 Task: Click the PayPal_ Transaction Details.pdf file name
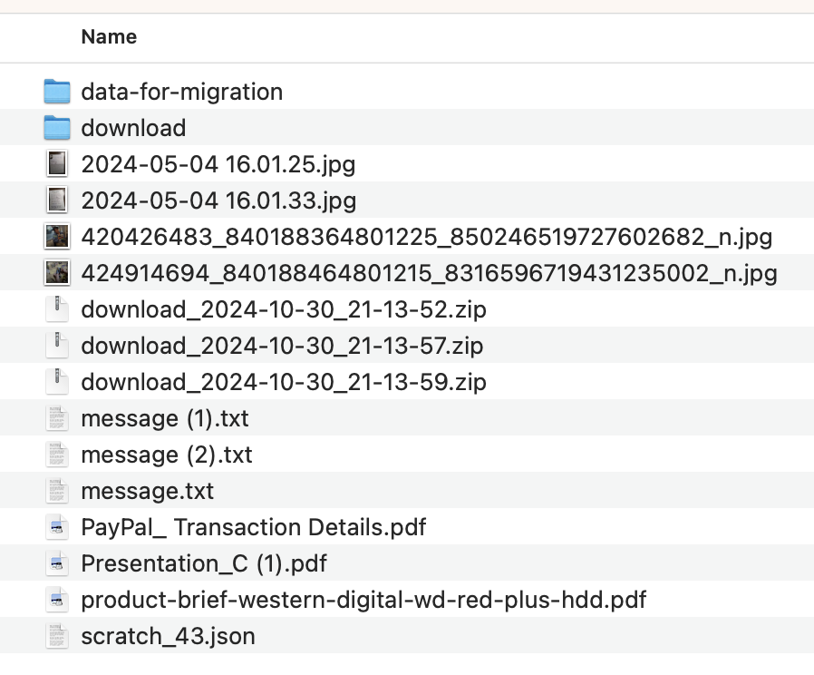click(253, 527)
